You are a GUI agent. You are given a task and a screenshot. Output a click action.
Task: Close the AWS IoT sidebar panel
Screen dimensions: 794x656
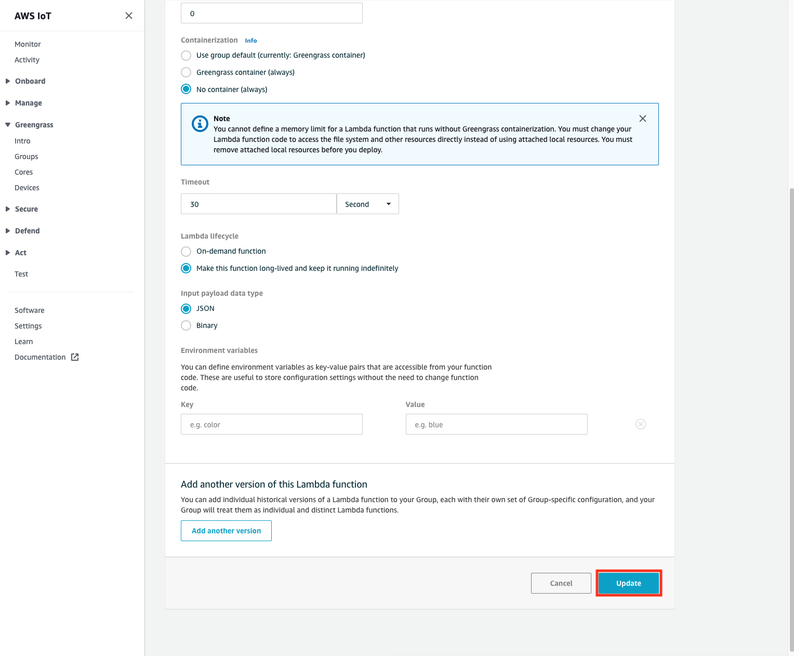(x=129, y=16)
